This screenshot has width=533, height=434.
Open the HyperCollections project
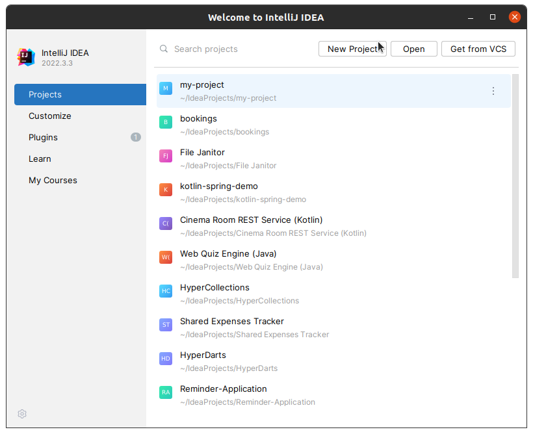pos(333,294)
